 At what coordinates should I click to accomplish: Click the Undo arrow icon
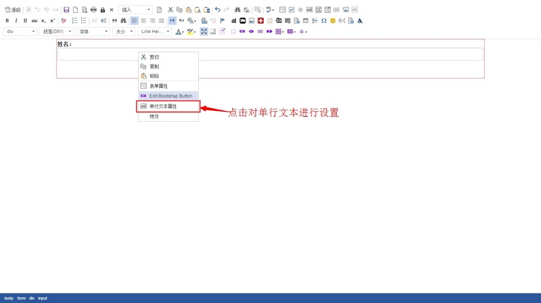pyautogui.click(x=217, y=10)
